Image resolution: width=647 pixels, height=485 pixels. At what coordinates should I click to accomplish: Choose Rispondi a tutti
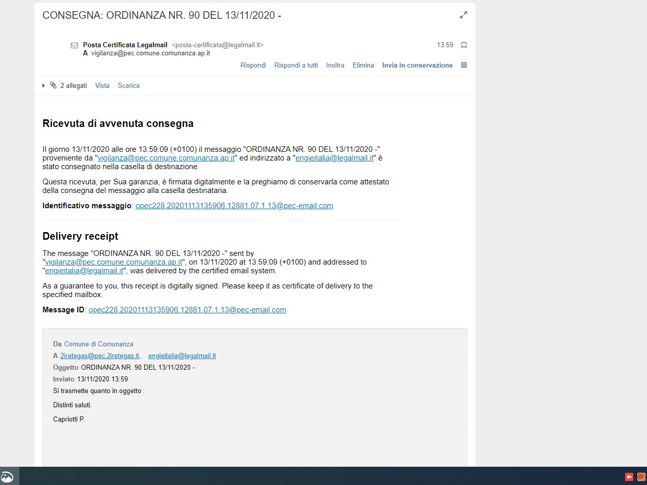point(296,65)
